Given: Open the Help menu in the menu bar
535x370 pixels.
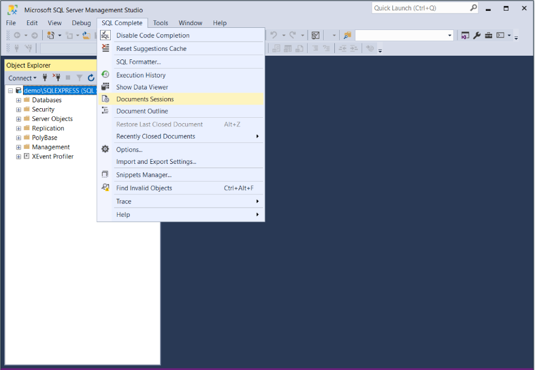Looking at the screenshot, I should pos(220,23).
